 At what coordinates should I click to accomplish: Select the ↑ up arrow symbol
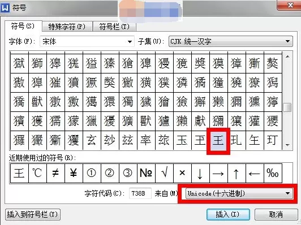point(236,173)
